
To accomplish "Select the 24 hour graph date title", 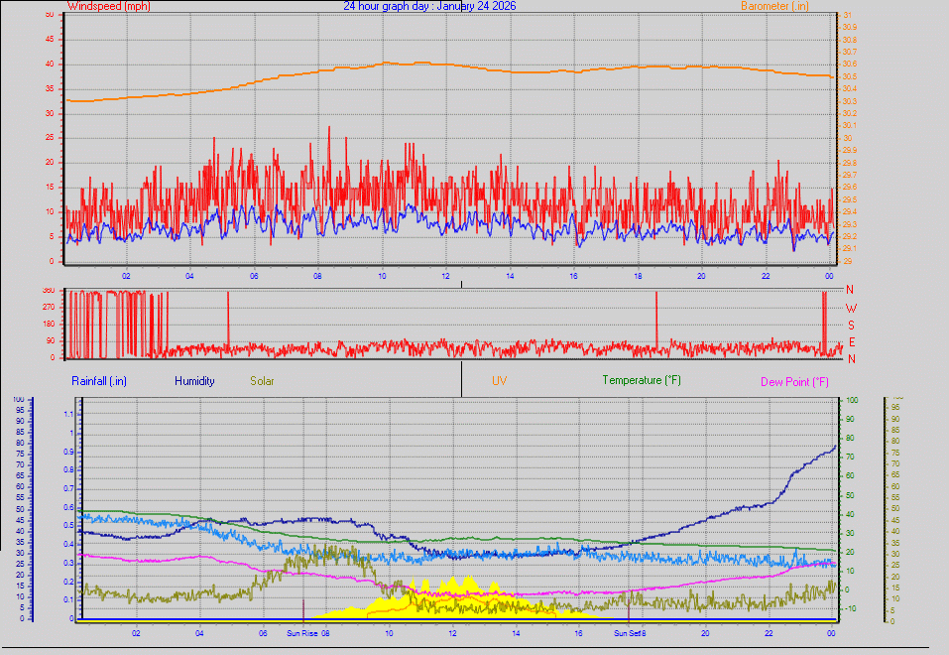I will coord(429,6).
